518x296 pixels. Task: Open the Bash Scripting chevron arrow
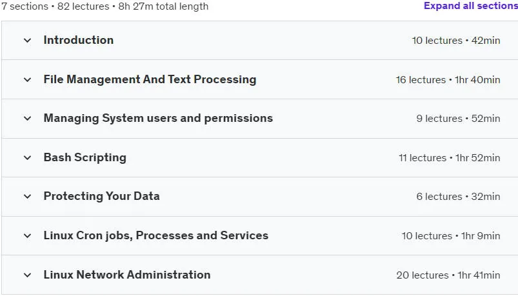tap(28, 158)
